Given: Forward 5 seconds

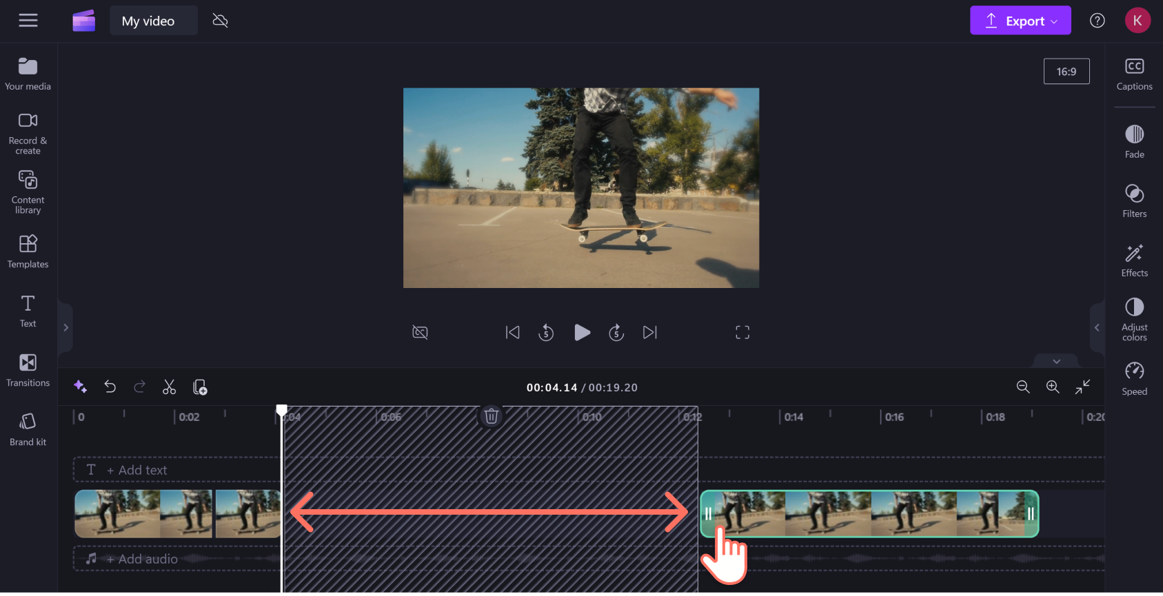Looking at the screenshot, I should [616, 333].
